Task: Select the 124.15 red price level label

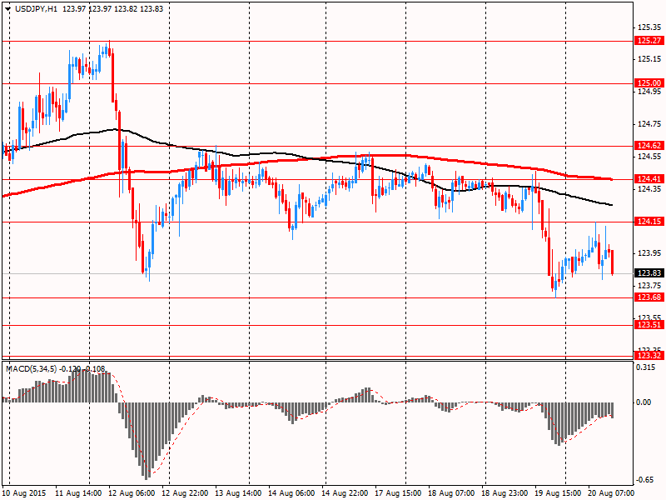Action: coord(649,222)
